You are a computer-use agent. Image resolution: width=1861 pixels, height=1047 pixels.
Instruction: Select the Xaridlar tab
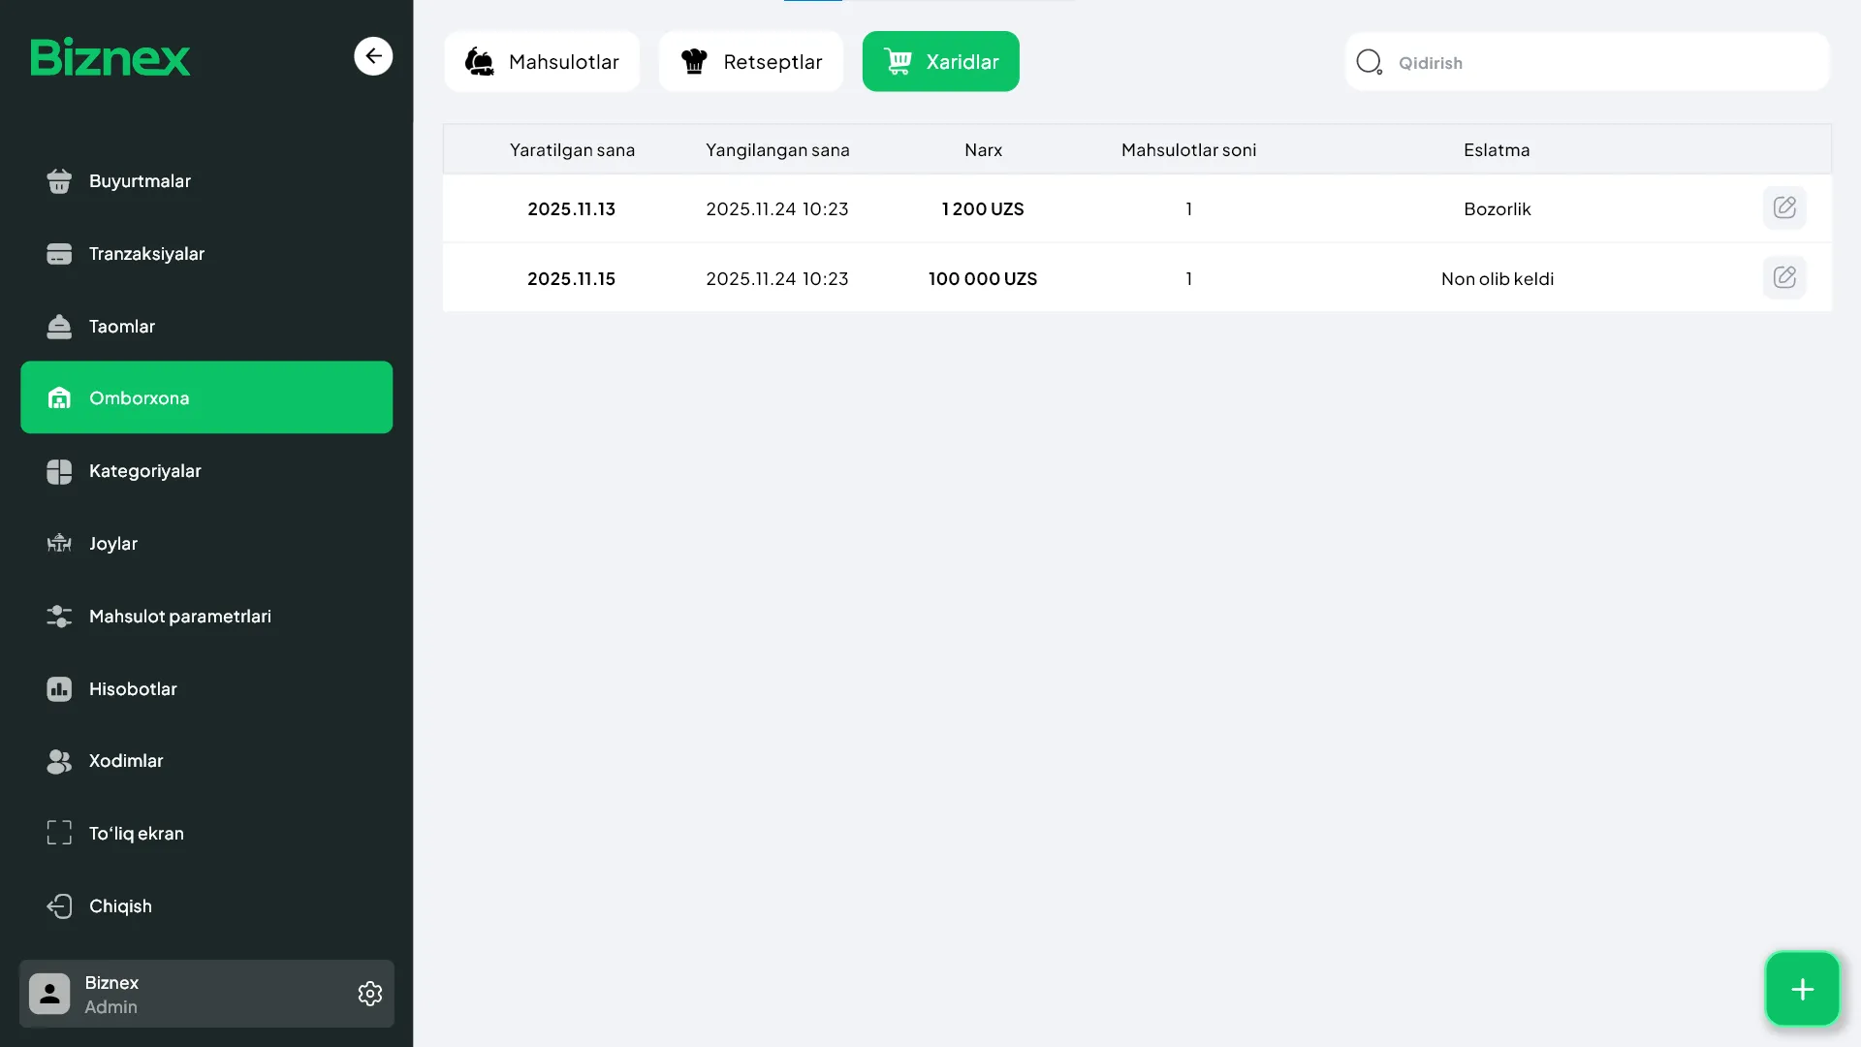[940, 62]
